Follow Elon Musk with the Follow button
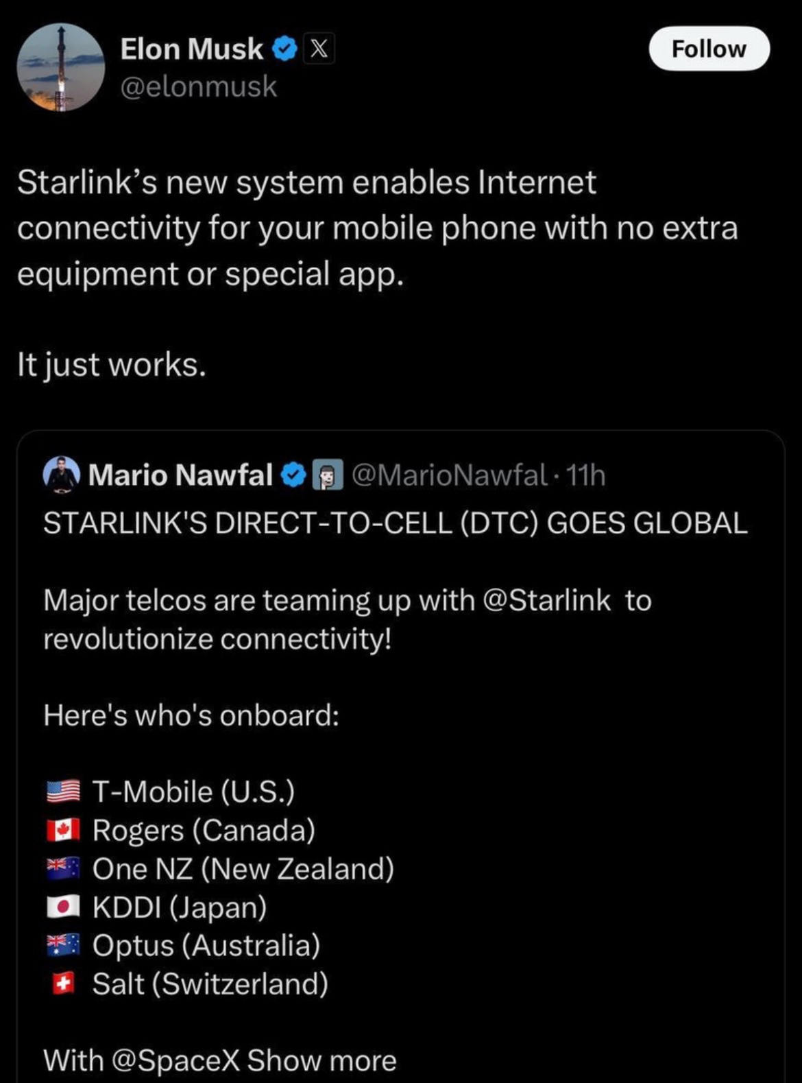The image size is (802, 1083). pos(709,49)
